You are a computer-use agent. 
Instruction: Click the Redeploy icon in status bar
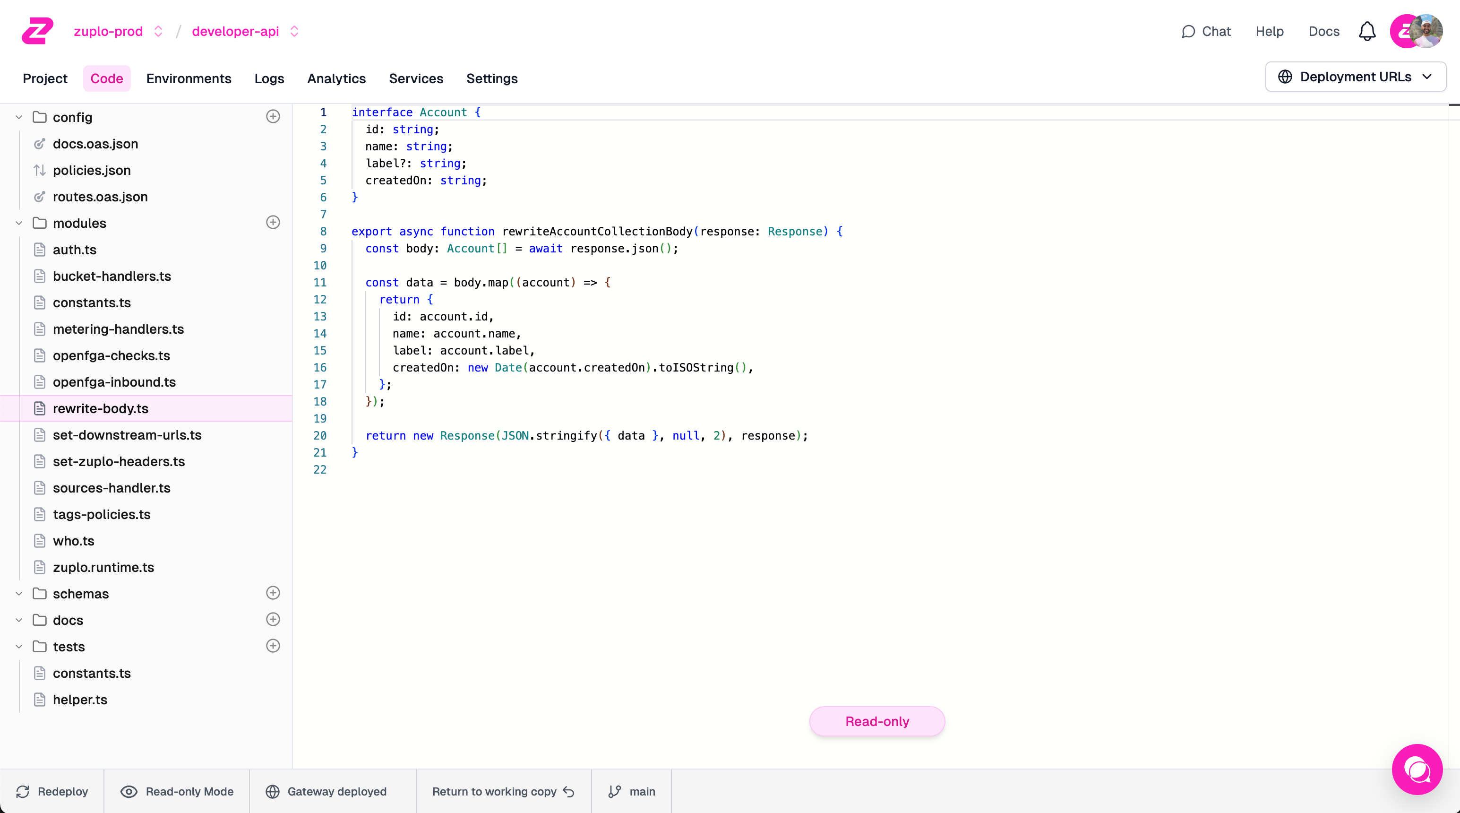pyautogui.click(x=23, y=791)
